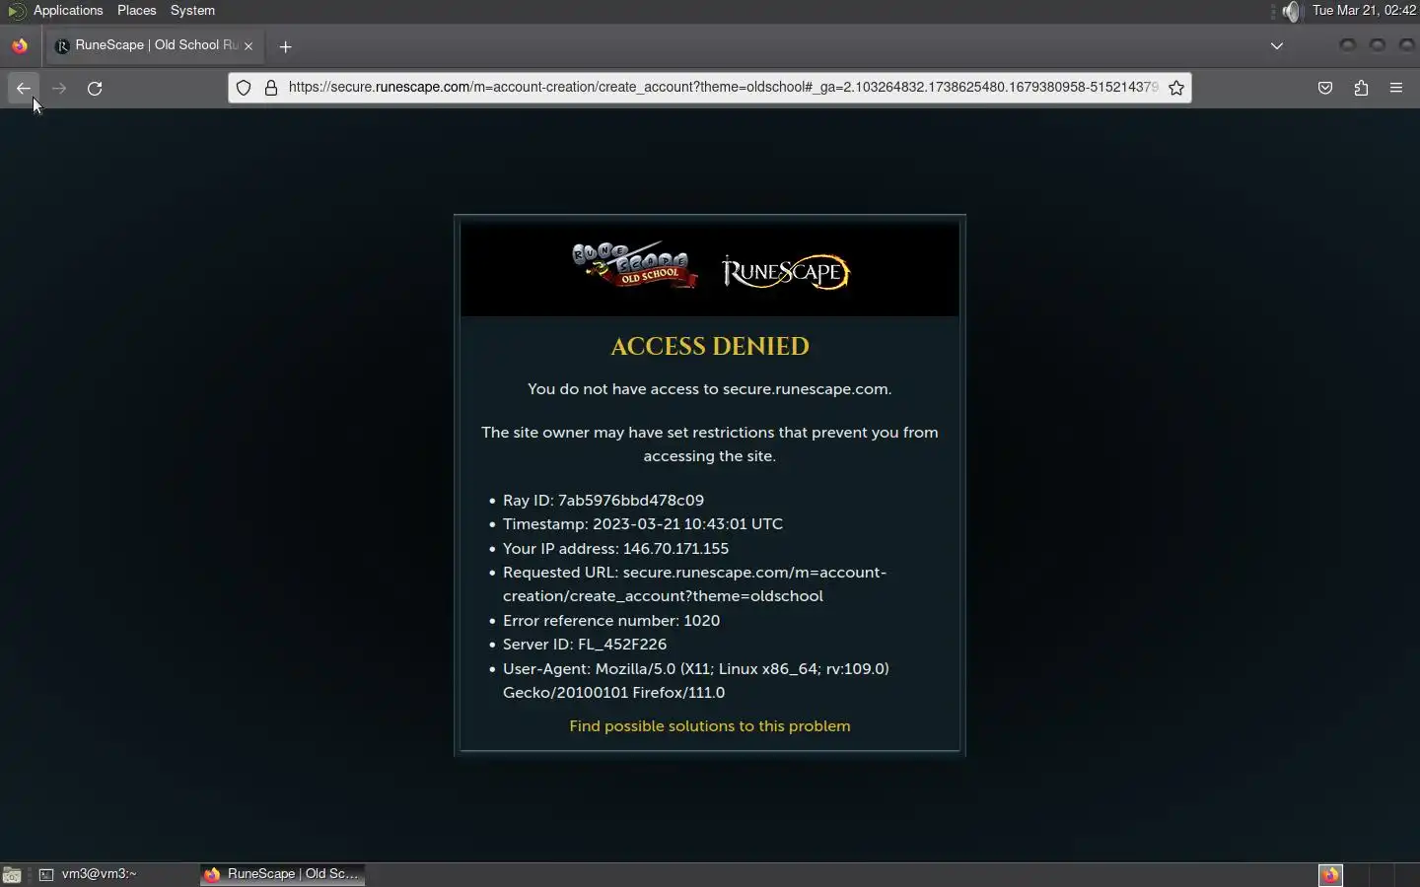Click the forward navigation arrow
Viewport: 1420px width, 887px height.
point(59,88)
